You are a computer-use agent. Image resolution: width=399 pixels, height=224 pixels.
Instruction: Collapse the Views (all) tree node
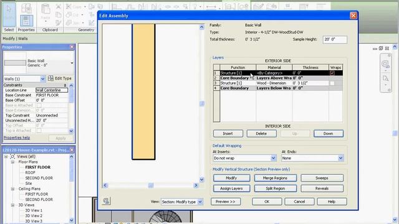pos(6,156)
